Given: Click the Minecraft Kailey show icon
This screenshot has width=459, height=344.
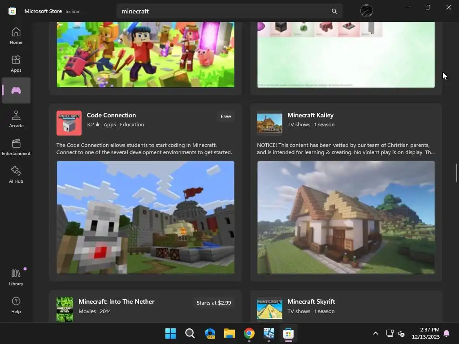Looking at the screenshot, I should pyautogui.click(x=269, y=123).
